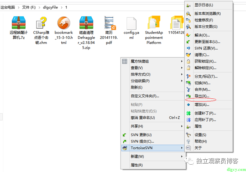
Task: Click the Get Lock (获取锁定) padlock icon
Action: click(188, 61)
